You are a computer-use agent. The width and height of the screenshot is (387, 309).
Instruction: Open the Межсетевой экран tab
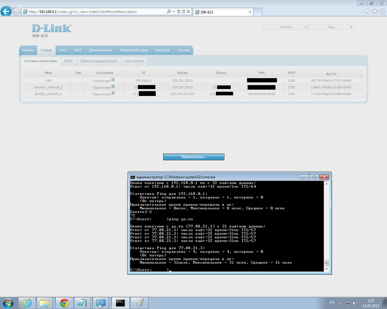click(x=134, y=50)
